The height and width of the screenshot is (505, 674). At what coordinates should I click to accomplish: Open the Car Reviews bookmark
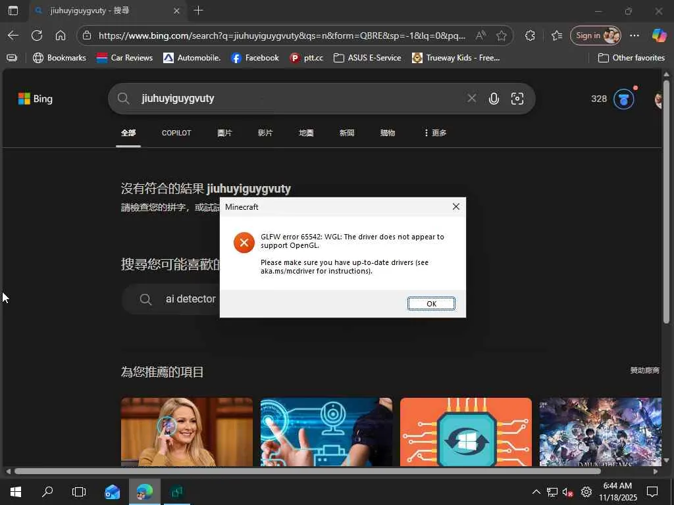click(x=124, y=58)
